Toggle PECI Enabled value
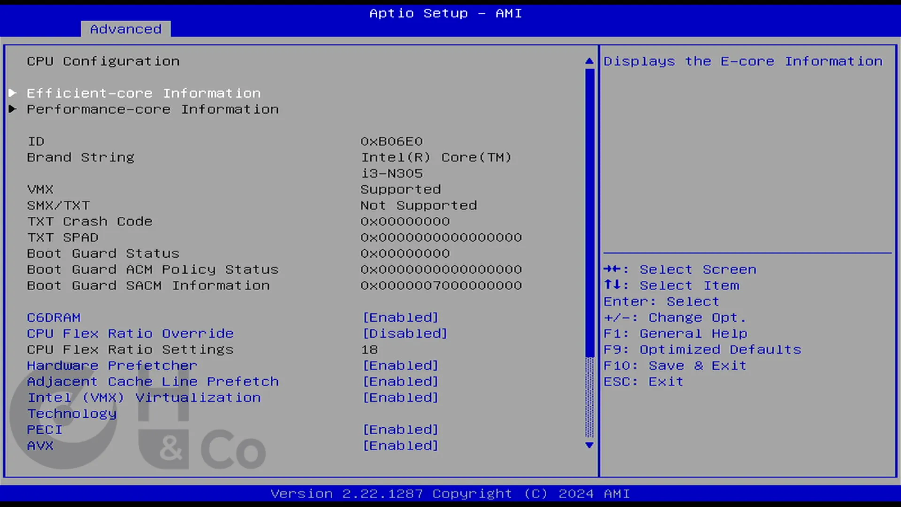This screenshot has height=507, width=901. tap(400, 430)
